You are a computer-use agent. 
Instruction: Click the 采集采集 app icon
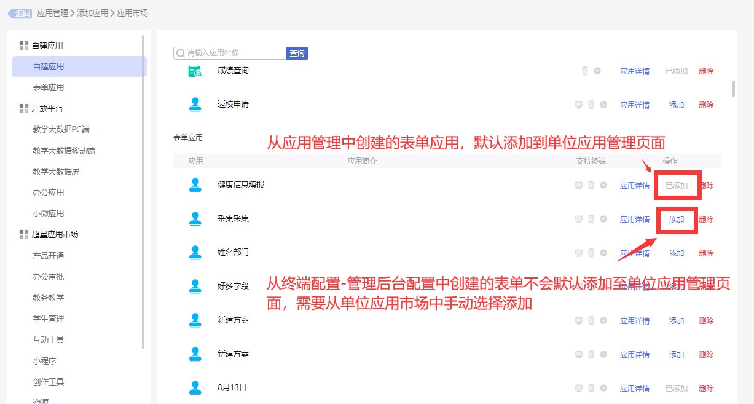(x=195, y=219)
